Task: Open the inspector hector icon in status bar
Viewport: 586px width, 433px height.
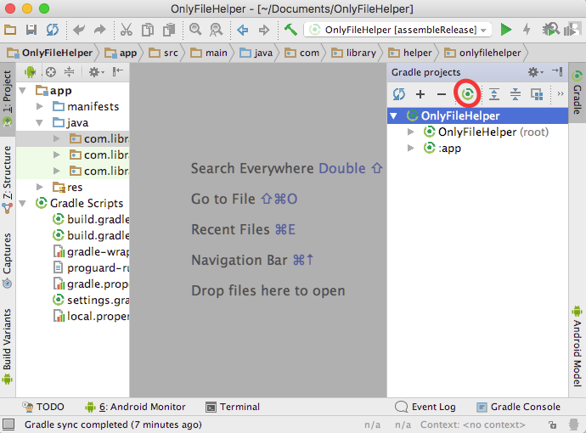Action: (574, 425)
